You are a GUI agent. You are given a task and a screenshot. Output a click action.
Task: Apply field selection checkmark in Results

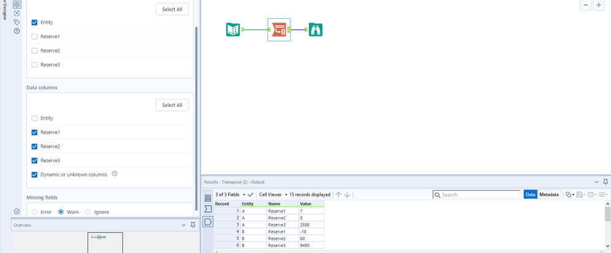(x=251, y=194)
